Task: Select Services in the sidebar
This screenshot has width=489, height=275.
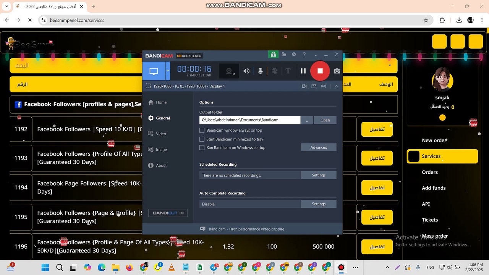Action: click(x=442, y=156)
